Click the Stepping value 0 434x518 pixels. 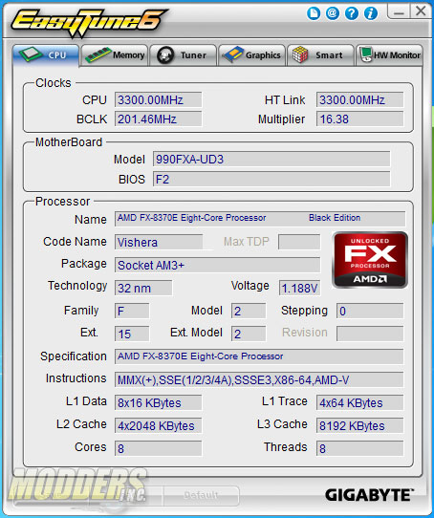tap(370, 311)
